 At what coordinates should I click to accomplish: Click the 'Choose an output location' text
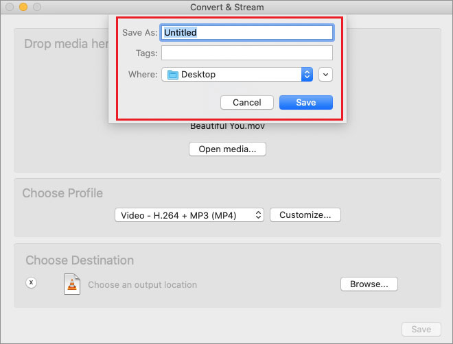coord(142,284)
